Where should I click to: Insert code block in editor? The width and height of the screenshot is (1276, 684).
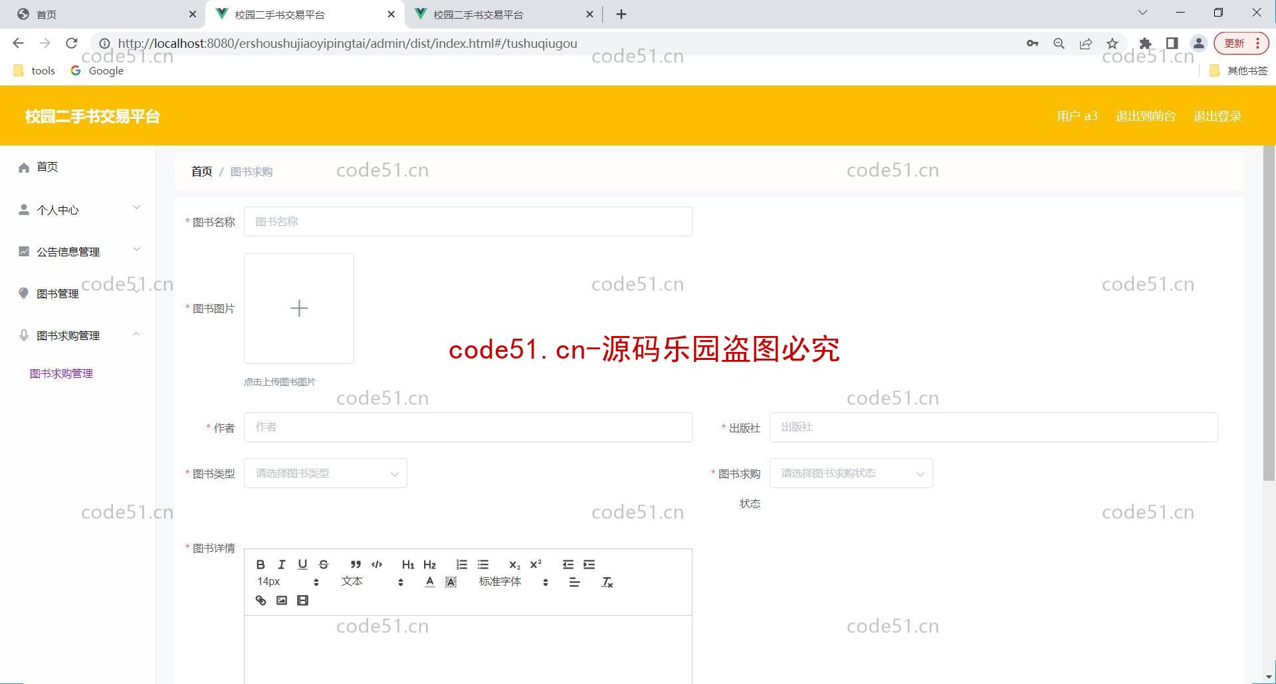point(377,564)
